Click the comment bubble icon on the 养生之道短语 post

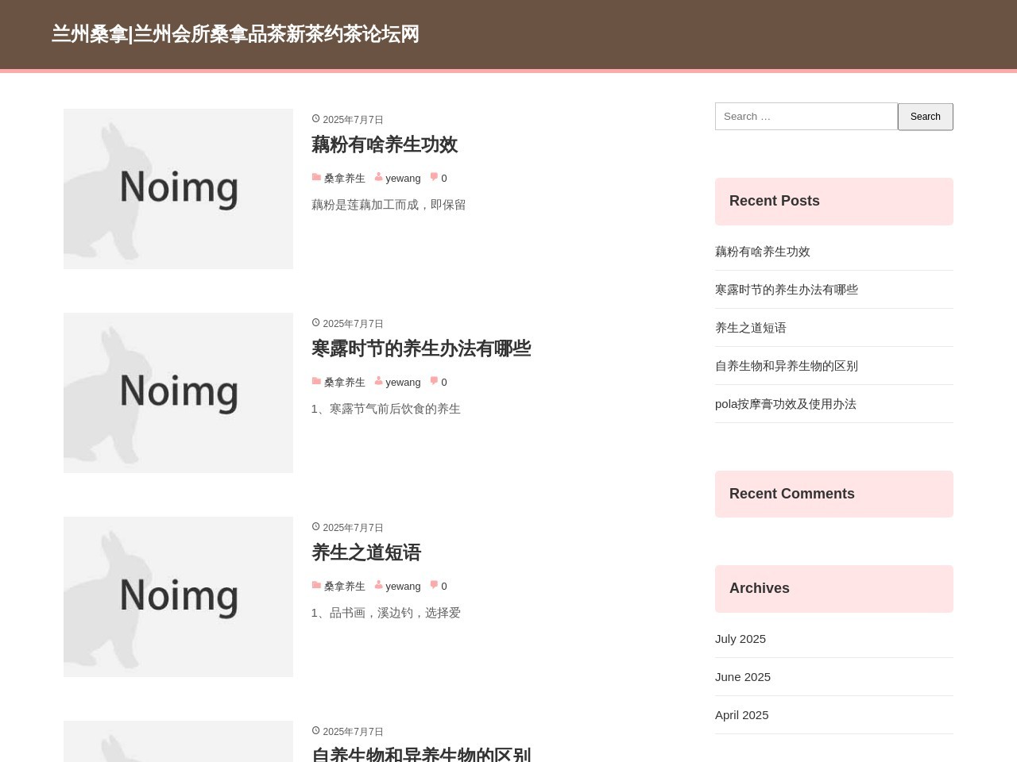point(434,586)
